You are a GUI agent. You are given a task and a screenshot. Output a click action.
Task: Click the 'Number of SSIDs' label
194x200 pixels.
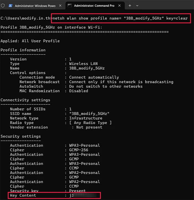tap(28, 109)
